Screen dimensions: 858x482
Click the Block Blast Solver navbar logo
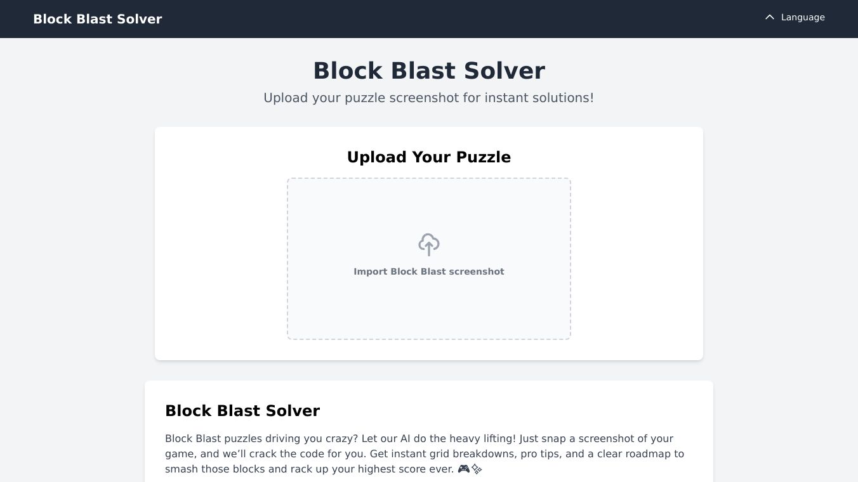click(97, 19)
